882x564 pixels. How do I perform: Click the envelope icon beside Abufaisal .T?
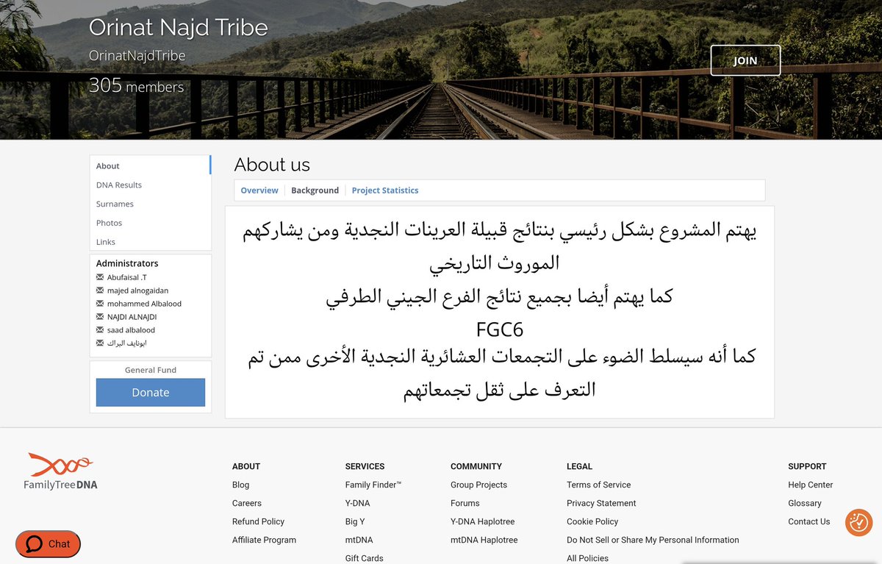pos(101,277)
